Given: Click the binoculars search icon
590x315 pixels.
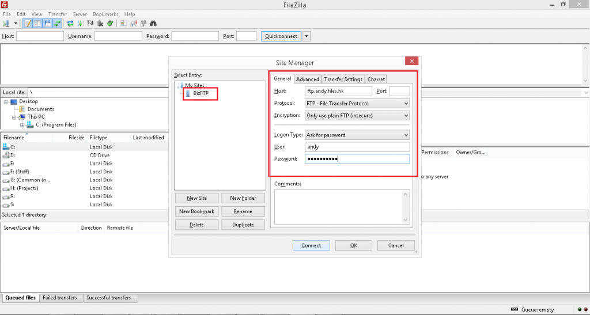Looking at the screenshot, I should 153,23.
